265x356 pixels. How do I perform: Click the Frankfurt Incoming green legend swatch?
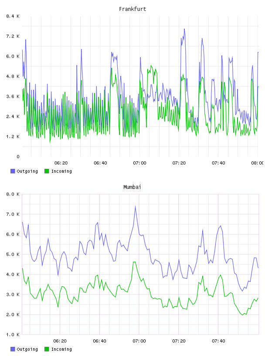tap(47, 171)
